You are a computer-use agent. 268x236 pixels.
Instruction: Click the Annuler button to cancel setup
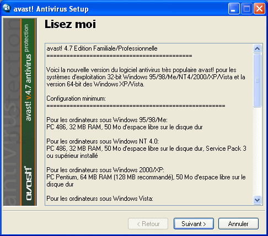point(238,223)
